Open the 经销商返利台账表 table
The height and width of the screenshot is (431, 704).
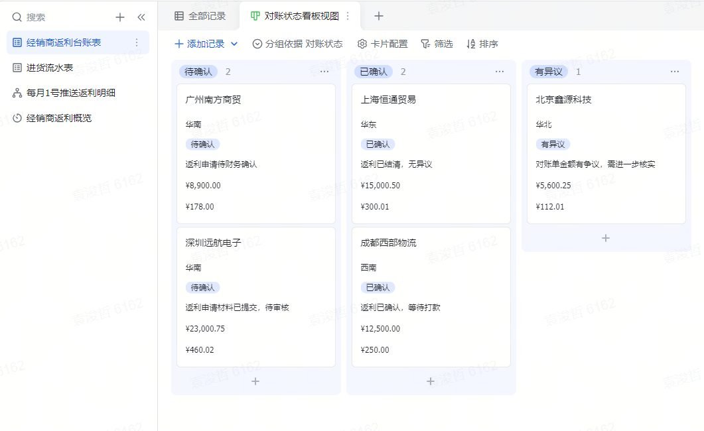(x=78, y=42)
